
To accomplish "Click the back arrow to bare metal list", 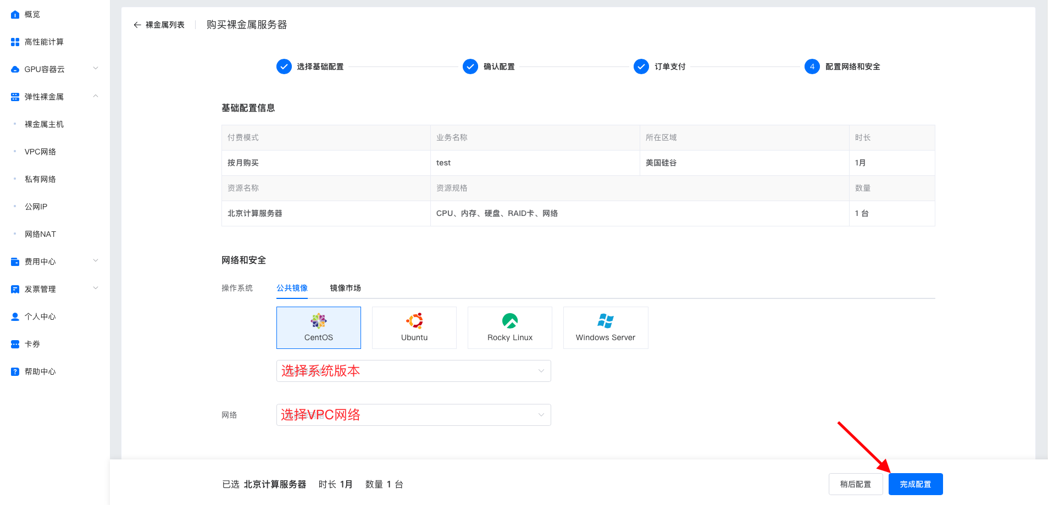I will (137, 25).
